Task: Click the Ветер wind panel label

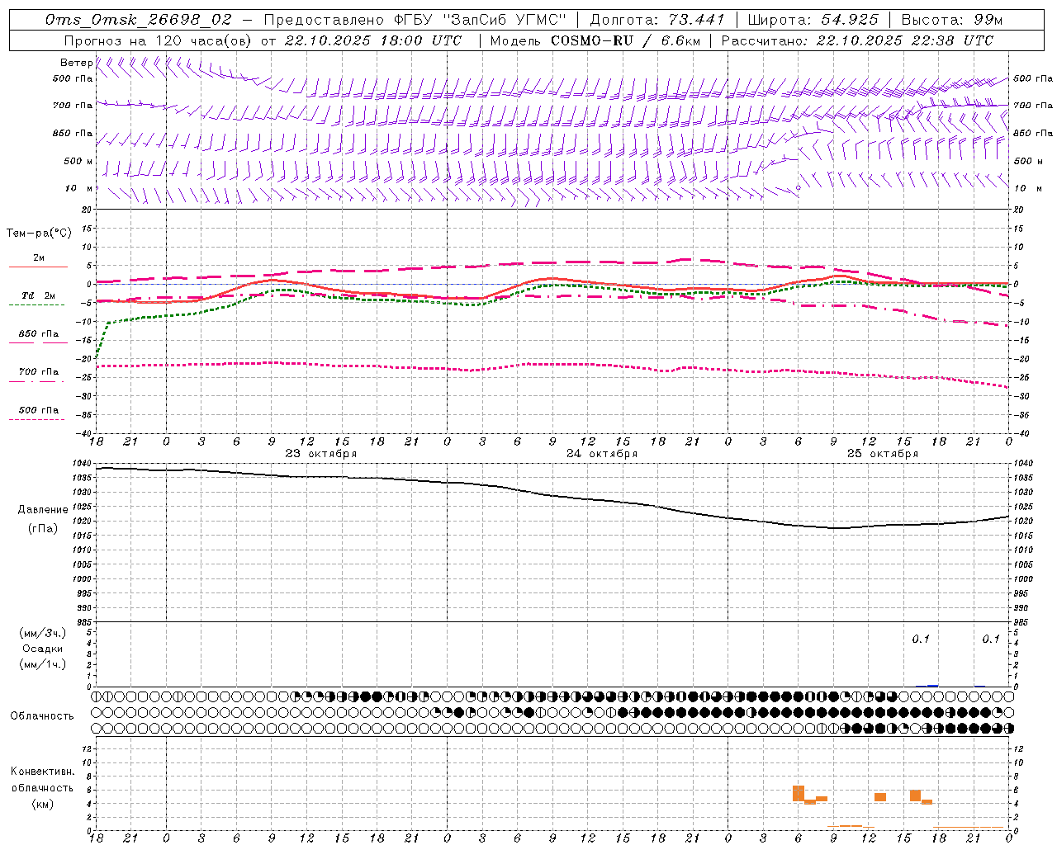Action: point(76,63)
